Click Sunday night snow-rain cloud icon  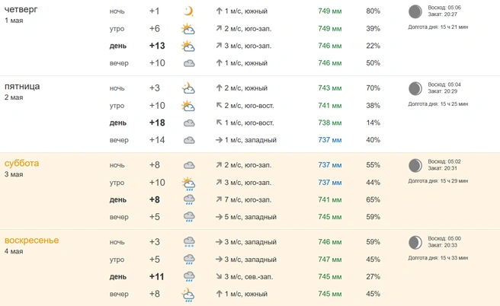(188, 242)
